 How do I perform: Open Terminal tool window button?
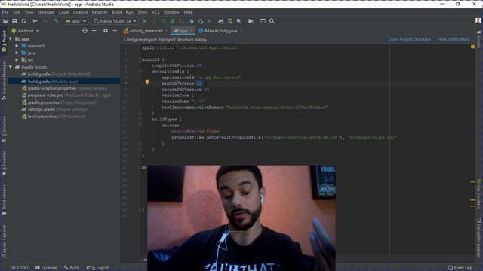pyautogui.click(x=46, y=268)
